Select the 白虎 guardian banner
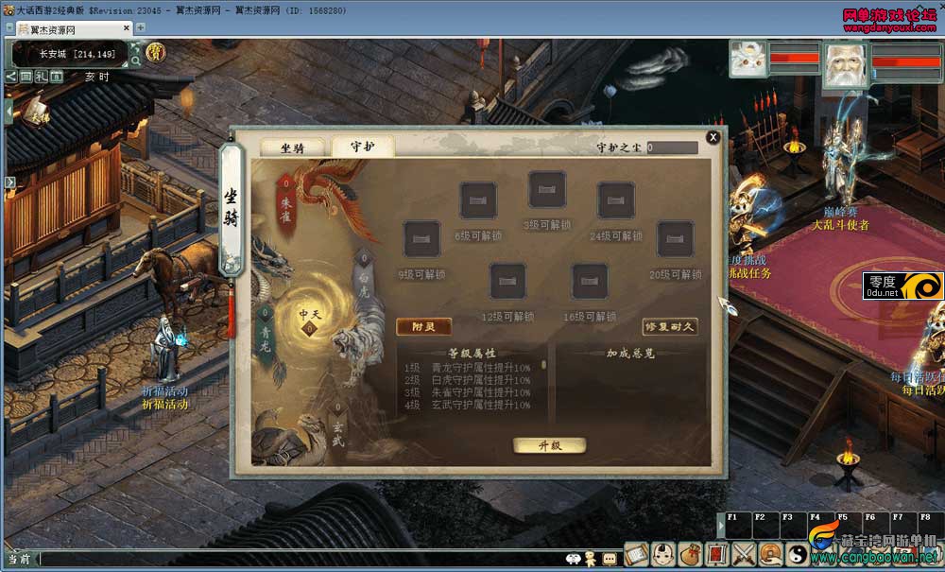The image size is (945, 572). (364, 277)
